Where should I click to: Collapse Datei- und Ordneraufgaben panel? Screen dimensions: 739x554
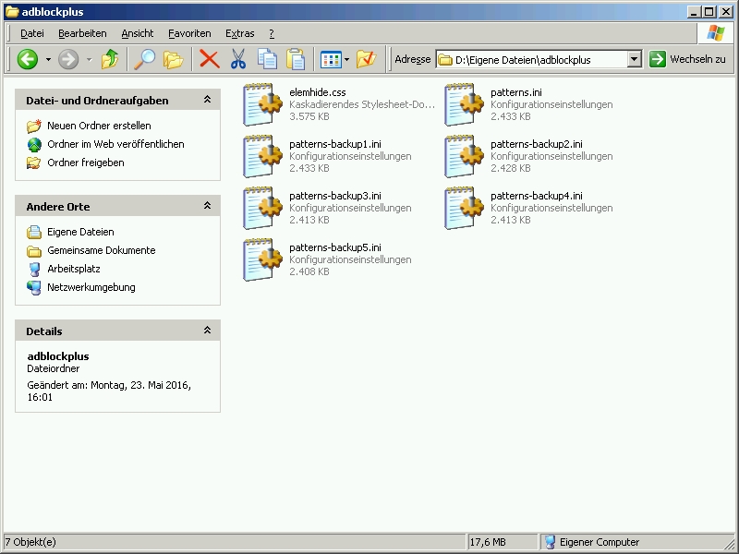[x=207, y=100]
